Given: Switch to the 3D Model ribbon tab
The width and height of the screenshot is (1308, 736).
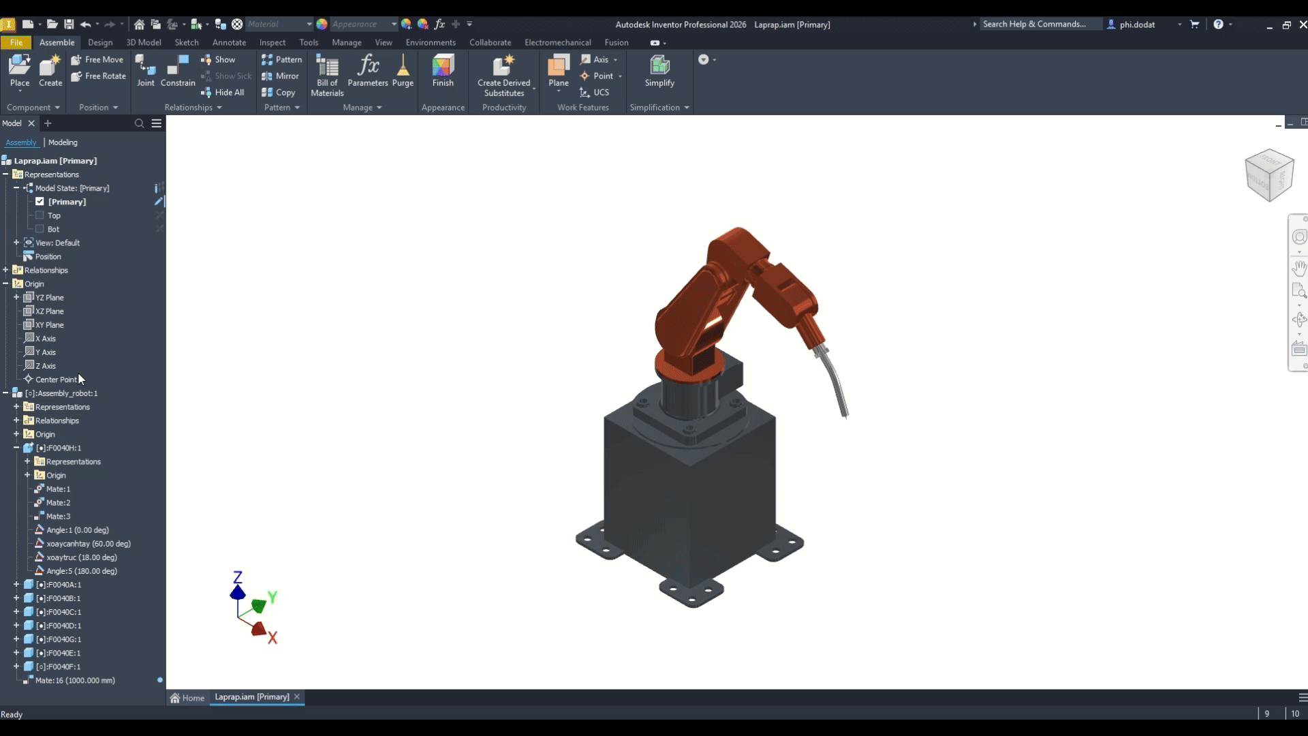Looking at the screenshot, I should [x=143, y=42].
